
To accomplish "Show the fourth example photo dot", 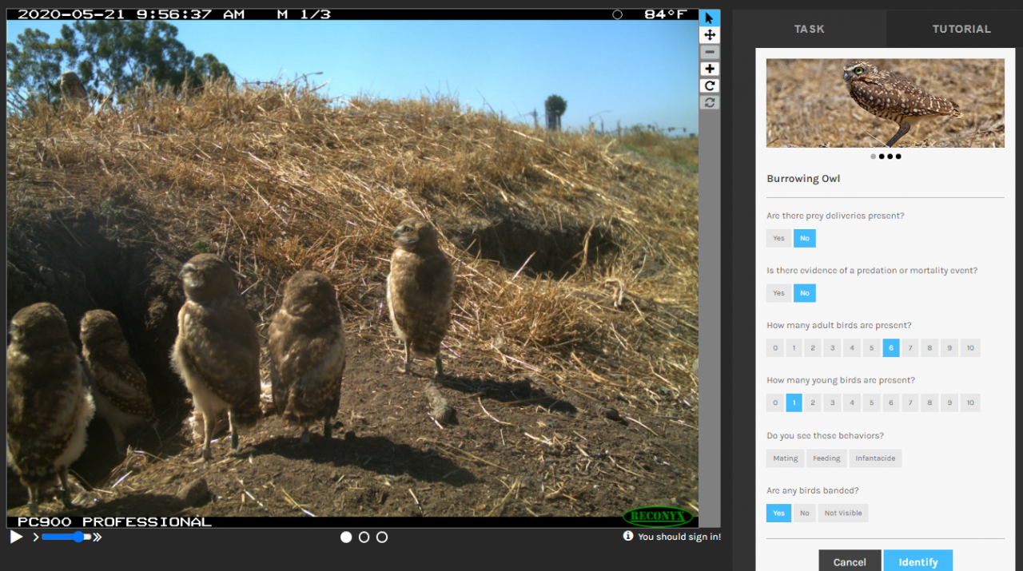I will 898,157.
